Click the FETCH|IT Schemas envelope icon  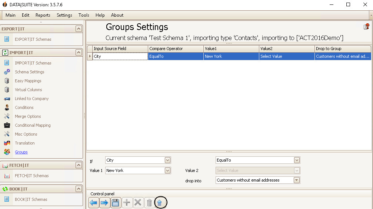(7, 176)
